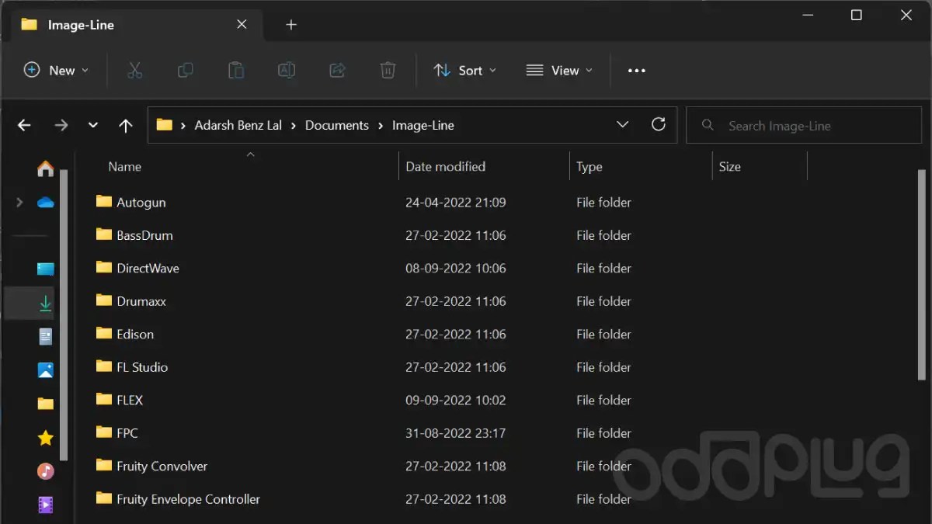Open Pictures shortcut in sidebar

click(46, 370)
